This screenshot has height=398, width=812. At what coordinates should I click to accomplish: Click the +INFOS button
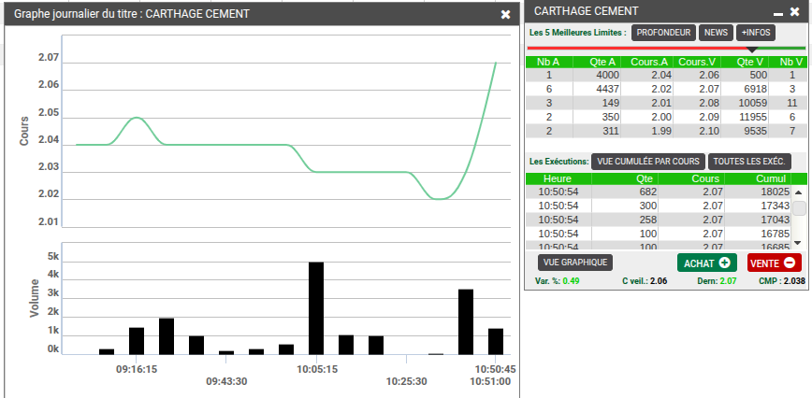pos(756,33)
